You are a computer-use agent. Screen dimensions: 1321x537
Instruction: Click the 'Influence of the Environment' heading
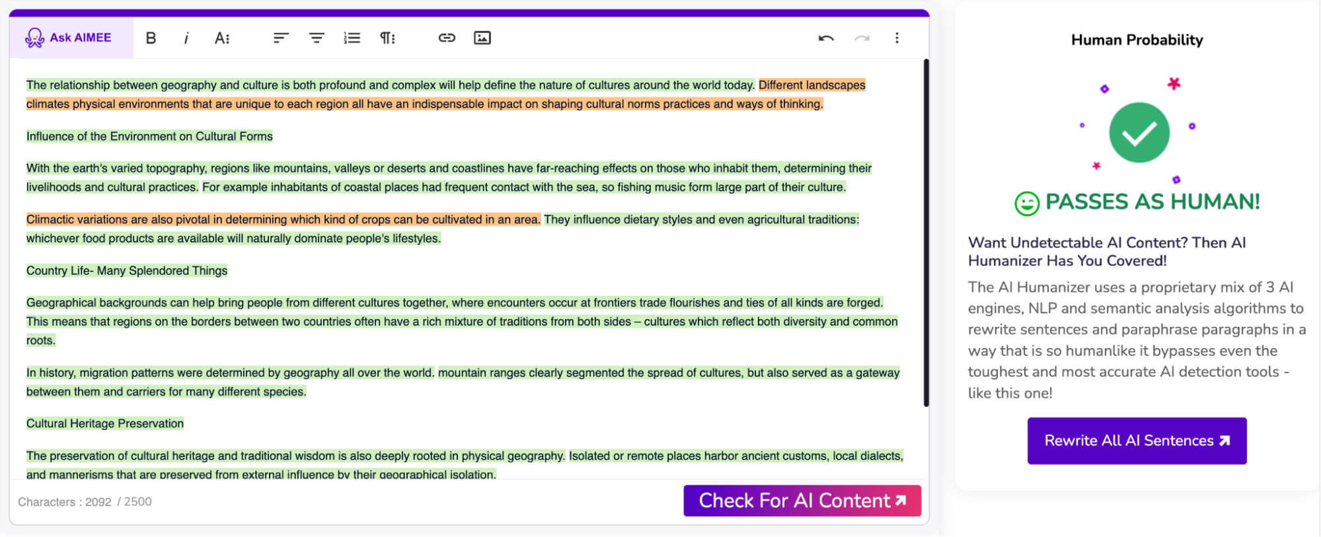[149, 136]
